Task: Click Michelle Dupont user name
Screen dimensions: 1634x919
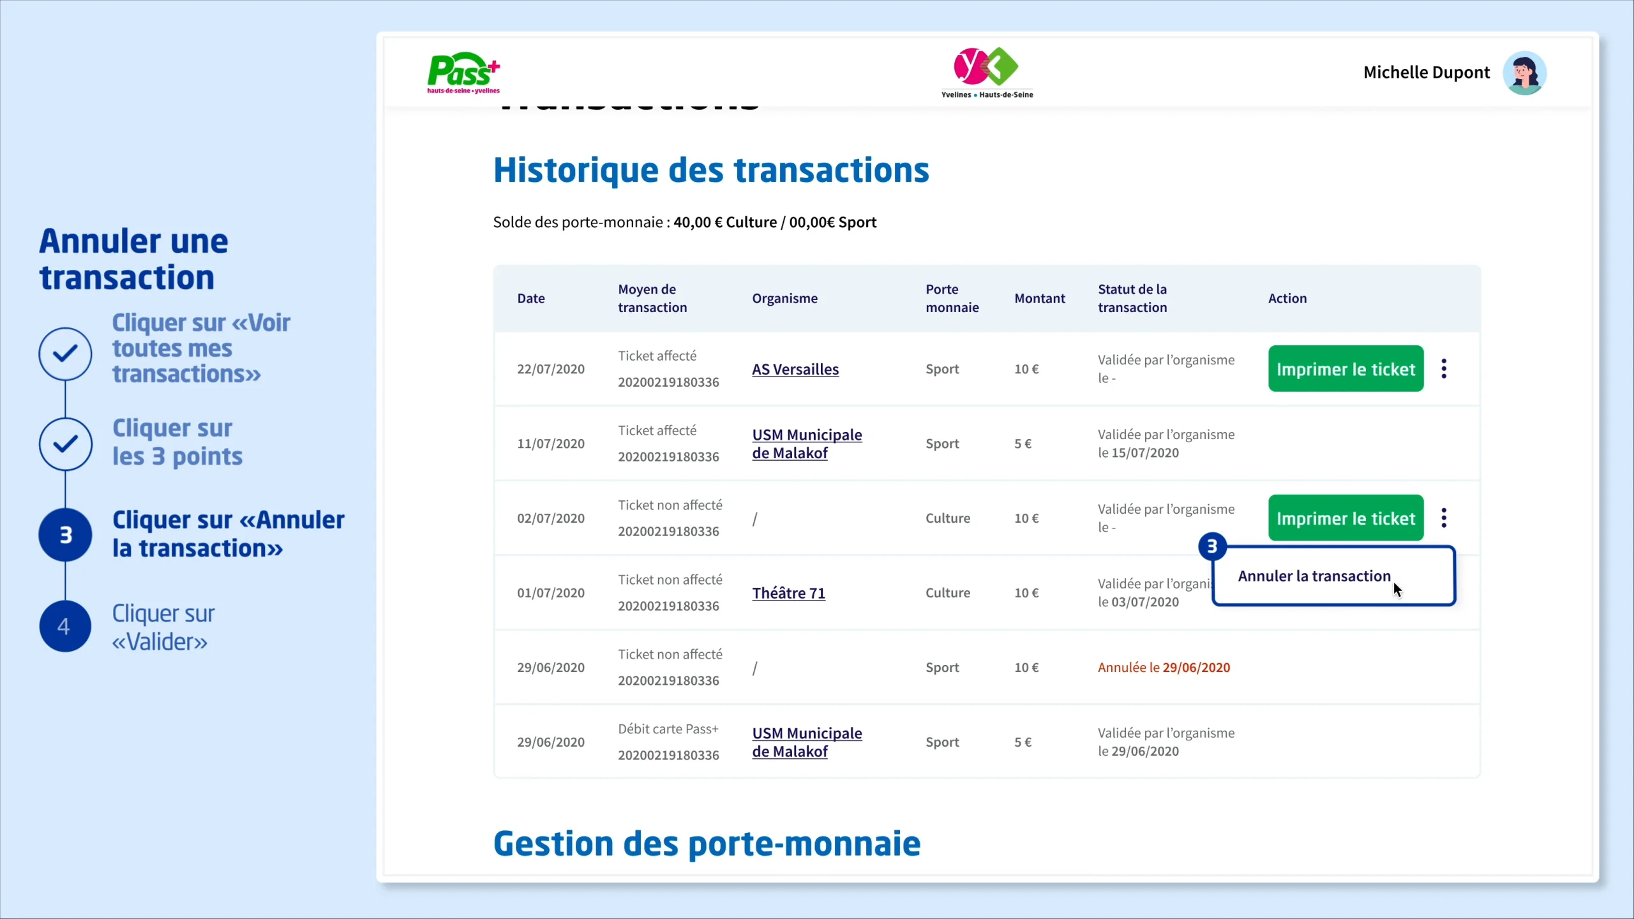Action: [x=1426, y=73]
